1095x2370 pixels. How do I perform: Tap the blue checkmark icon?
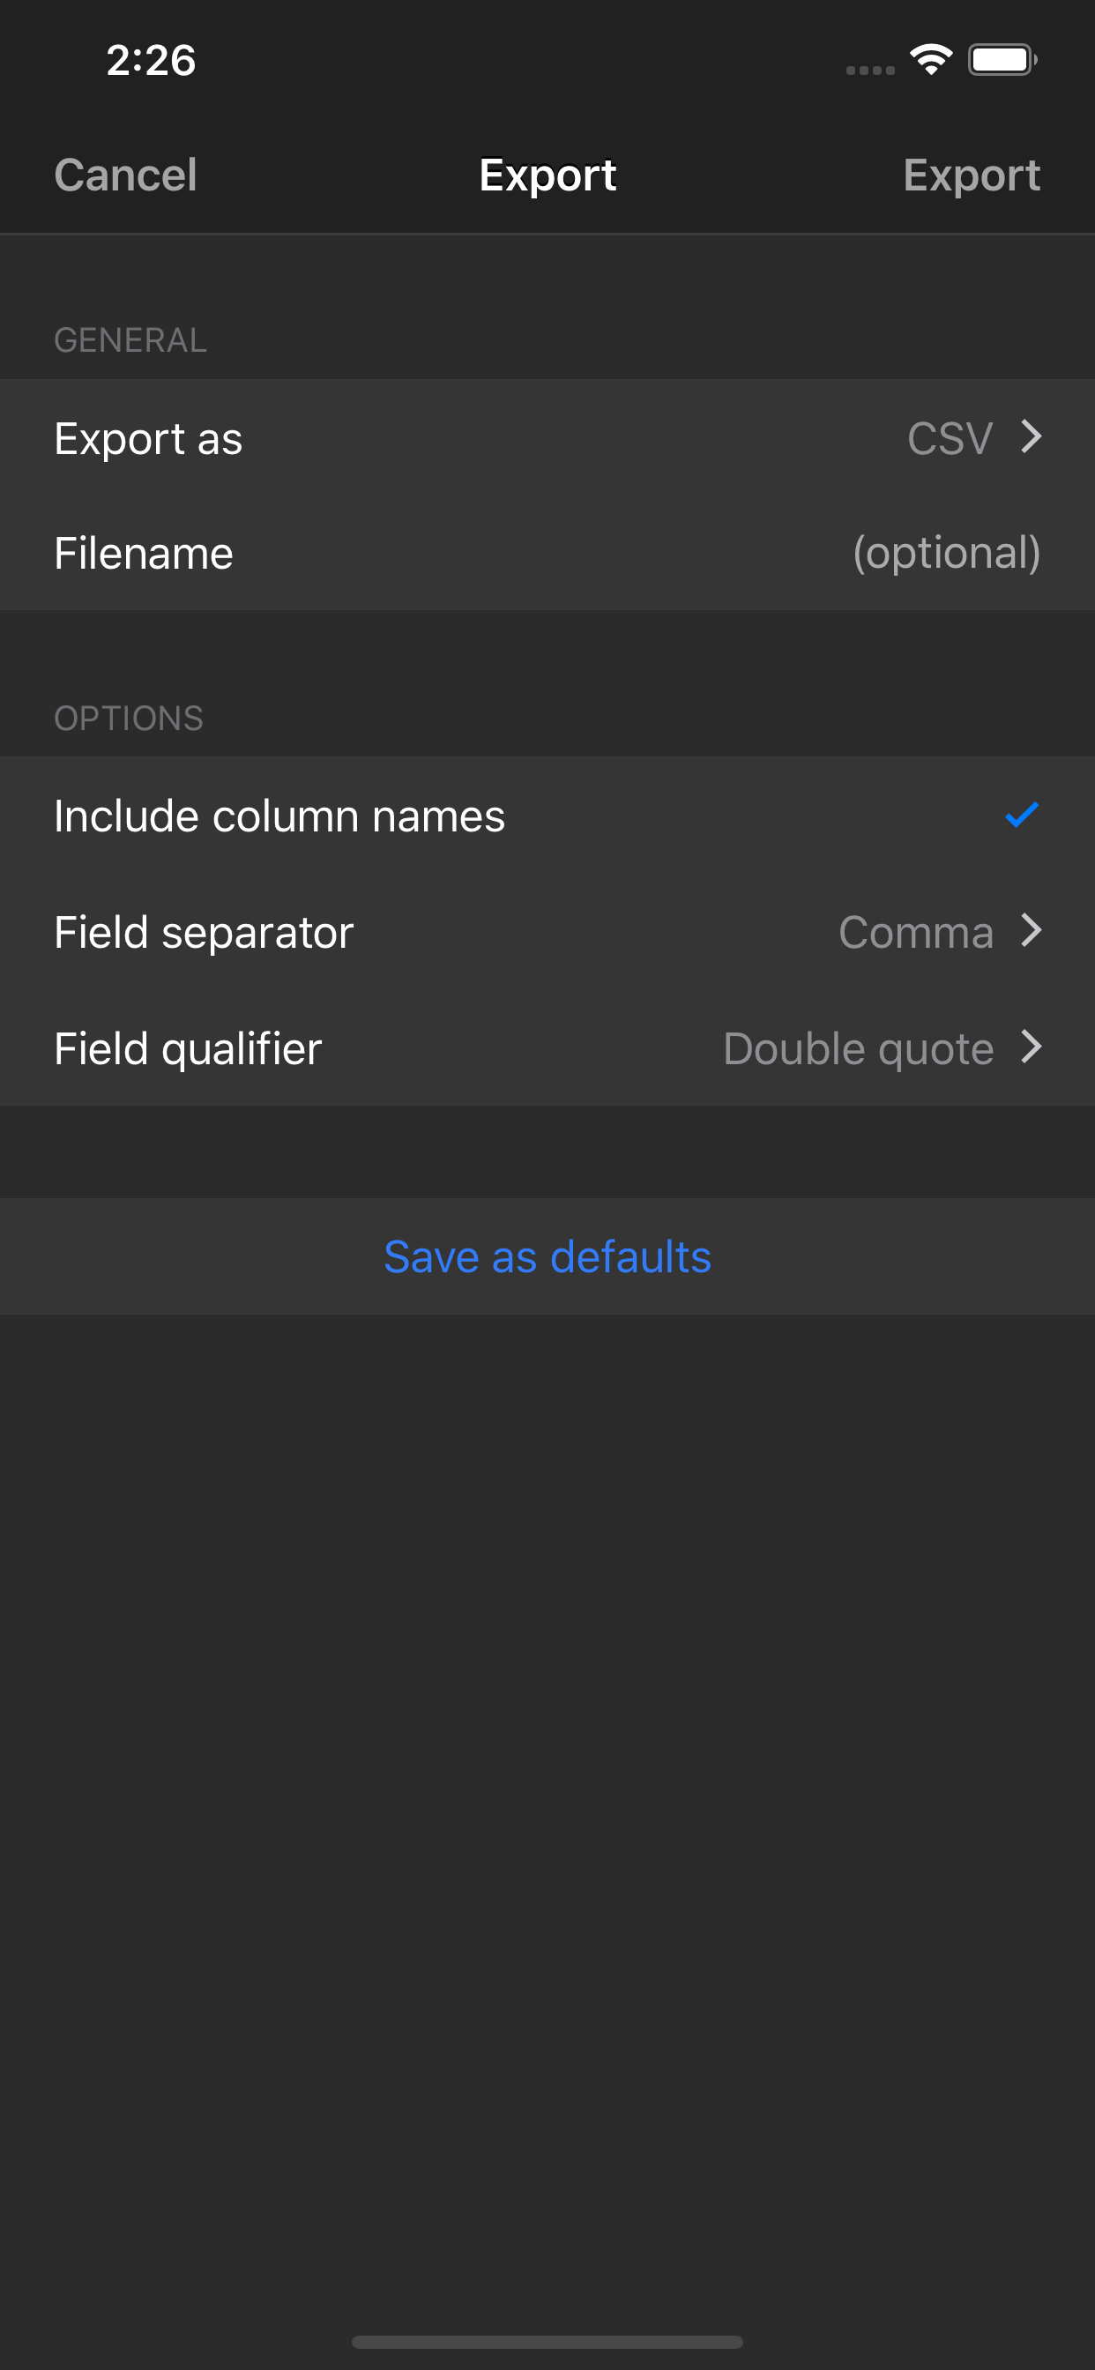click(x=1022, y=816)
